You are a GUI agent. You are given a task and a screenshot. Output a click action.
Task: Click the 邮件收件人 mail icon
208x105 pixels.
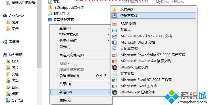pos(50,13)
